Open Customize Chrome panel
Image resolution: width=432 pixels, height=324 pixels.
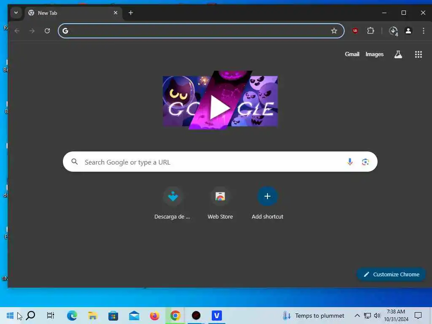tap(391, 274)
